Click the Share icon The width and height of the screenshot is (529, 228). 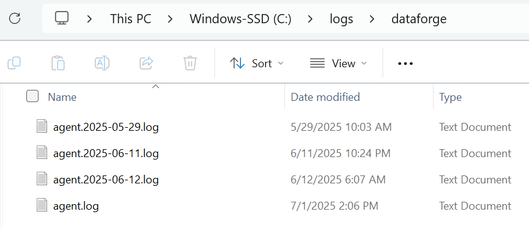pos(146,63)
